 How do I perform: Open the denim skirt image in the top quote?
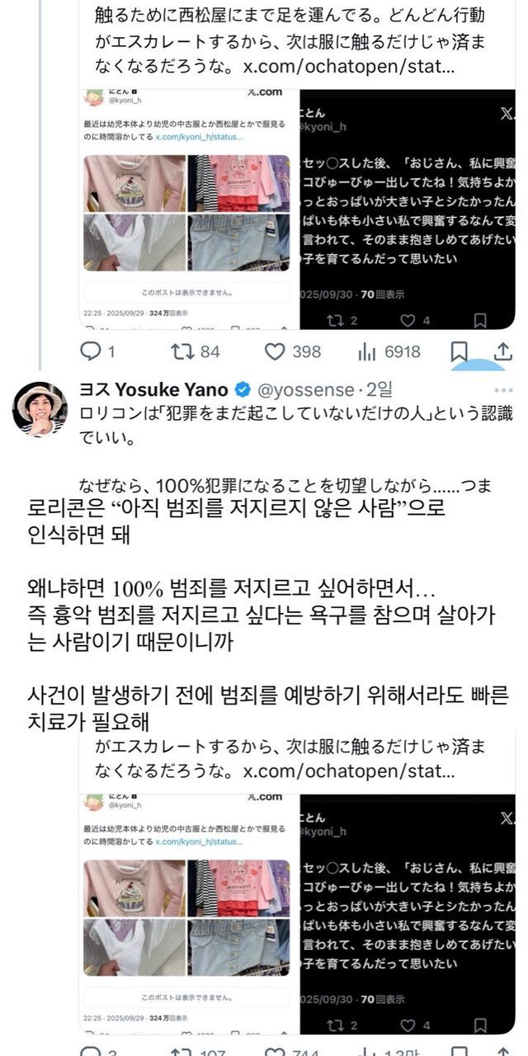point(238,242)
